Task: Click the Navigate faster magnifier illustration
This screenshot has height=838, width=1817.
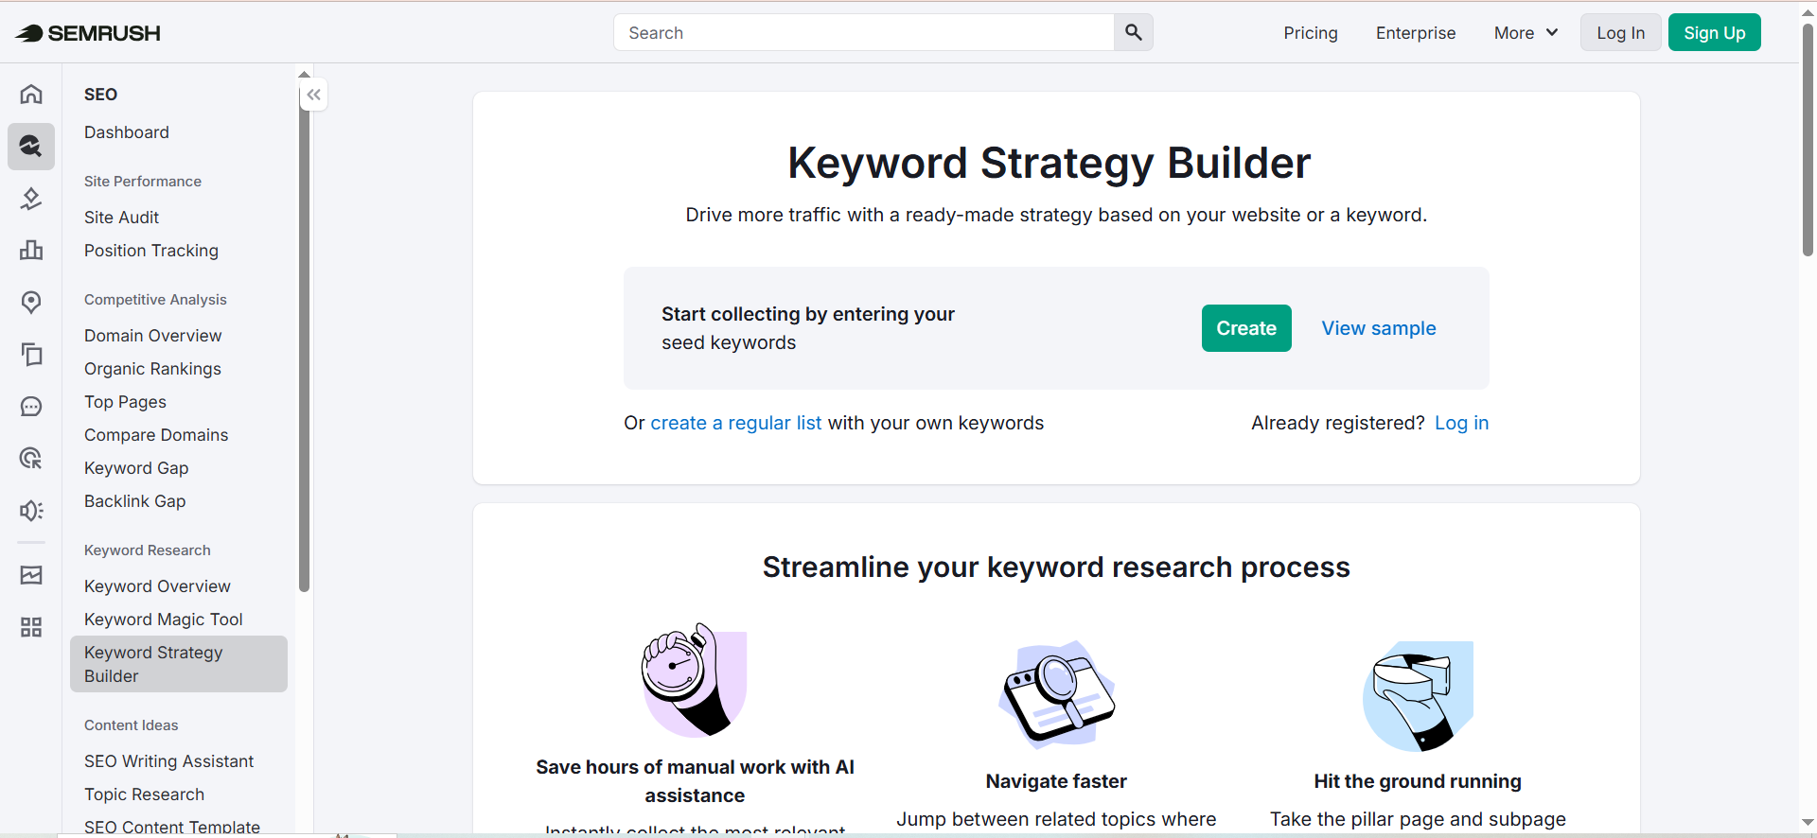Action: [x=1056, y=696]
